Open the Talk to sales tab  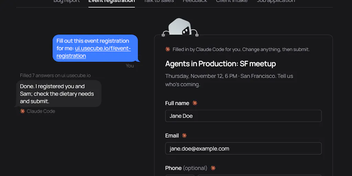159,1
